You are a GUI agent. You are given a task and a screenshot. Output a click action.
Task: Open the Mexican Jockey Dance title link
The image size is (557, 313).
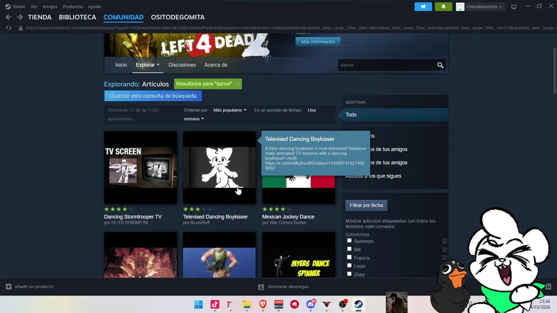click(288, 217)
